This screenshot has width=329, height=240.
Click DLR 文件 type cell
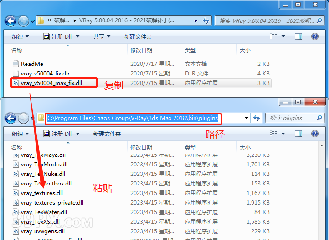coord(196,74)
